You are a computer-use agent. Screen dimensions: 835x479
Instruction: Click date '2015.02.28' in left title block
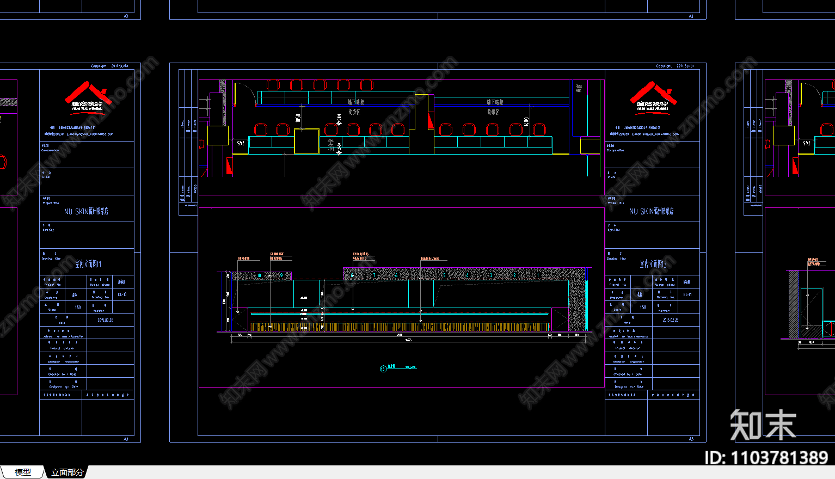(x=106, y=320)
